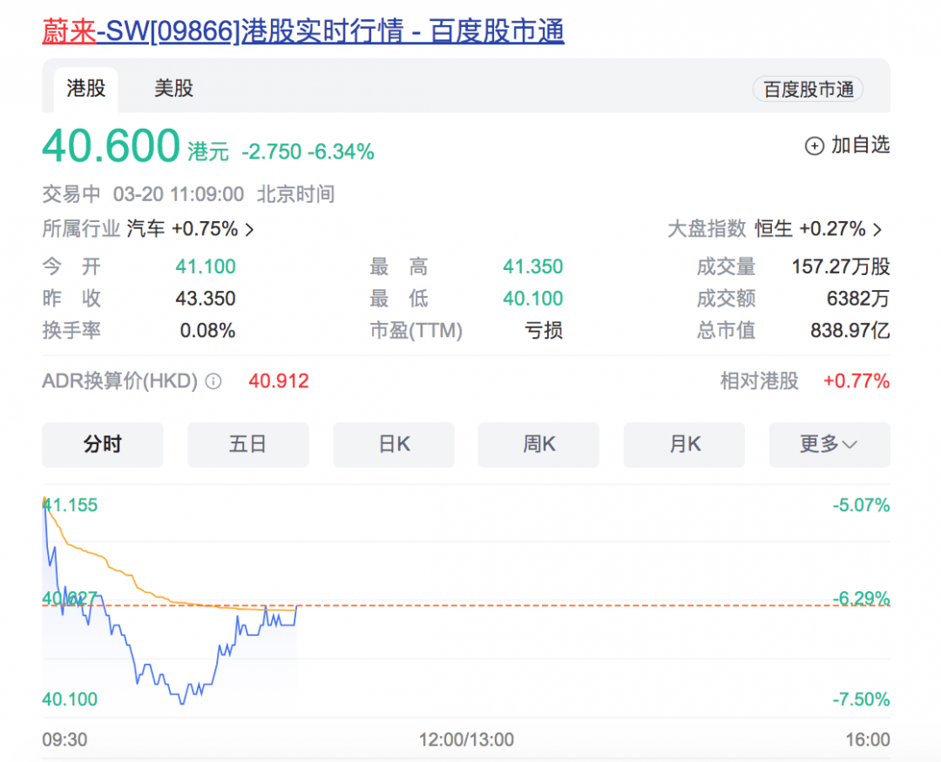Click the 相对港股 +0.77% value
Screen dimensions: 941x762
(x=857, y=381)
